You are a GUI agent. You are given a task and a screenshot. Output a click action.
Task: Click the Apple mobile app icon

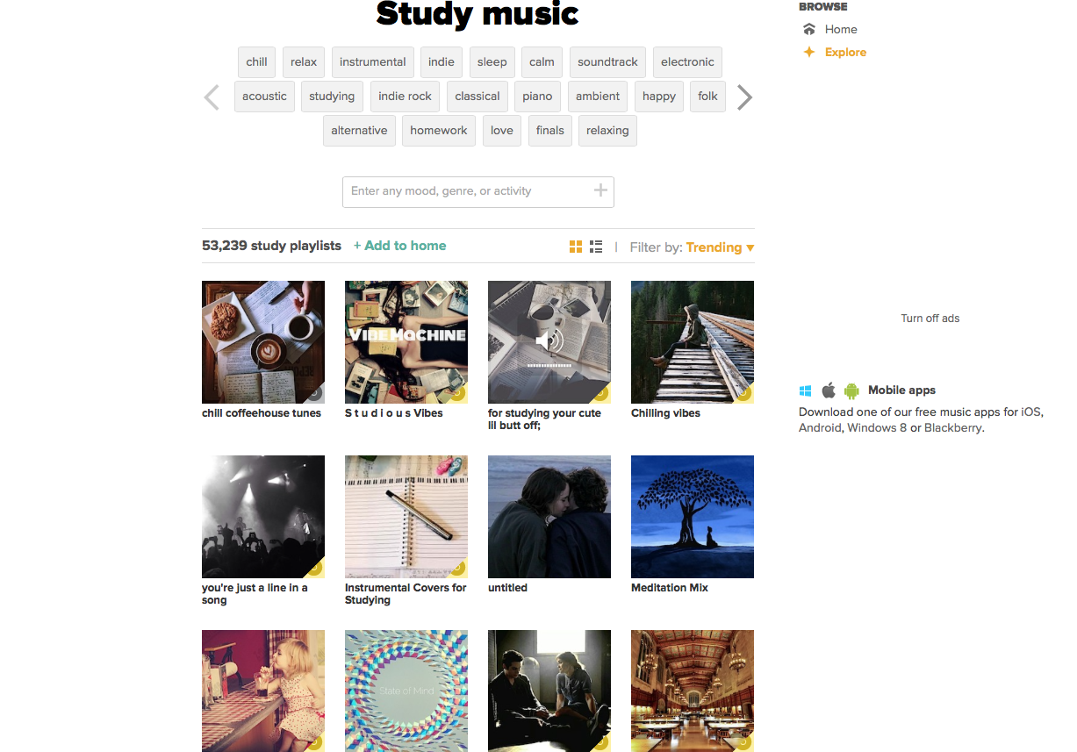[829, 390]
